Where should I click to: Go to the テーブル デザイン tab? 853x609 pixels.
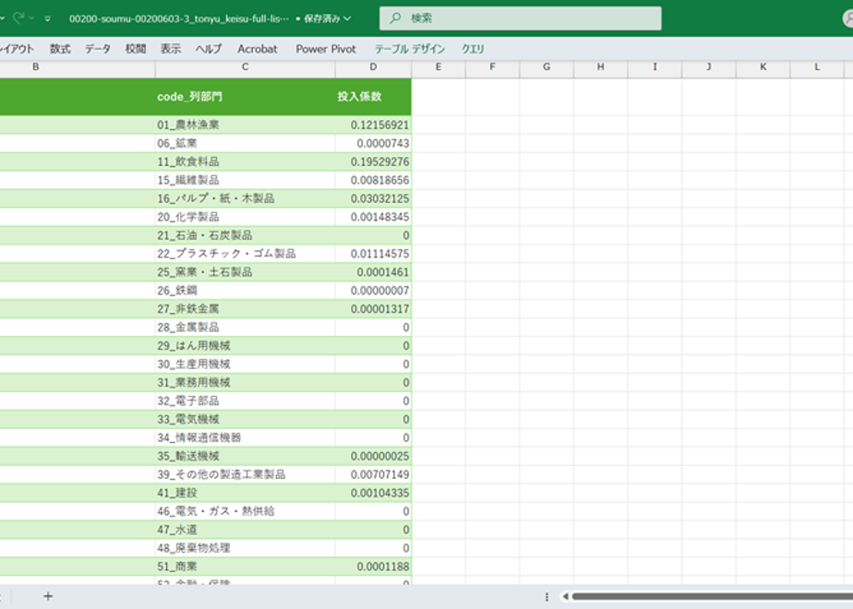pos(410,49)
